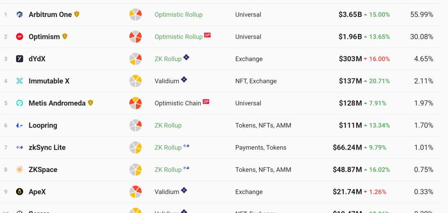Click the dYdX logo icon
This screenshot has height=213, width=448.
(19, 59)
